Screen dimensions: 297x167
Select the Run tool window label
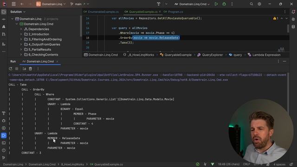[x=13, y=61]
